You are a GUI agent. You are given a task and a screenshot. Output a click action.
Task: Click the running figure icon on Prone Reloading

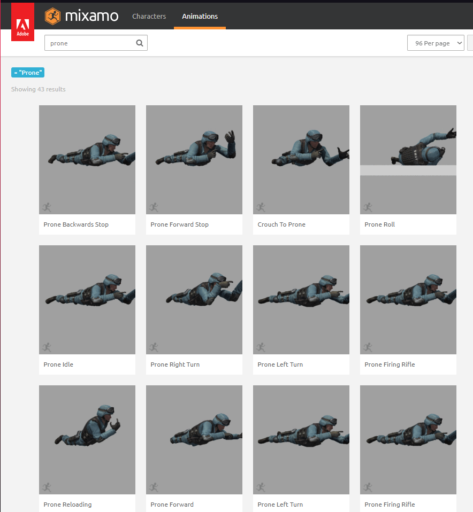pyautogui.click(x=46, y=487)
